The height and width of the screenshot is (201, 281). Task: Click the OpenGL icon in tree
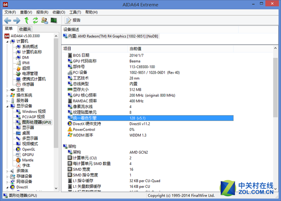pyautogui.click(x=18, y=149)
